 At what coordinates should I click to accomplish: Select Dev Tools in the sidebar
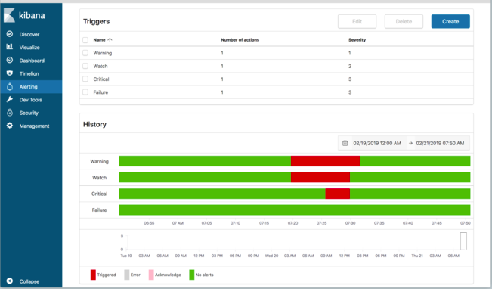(30, 100)
